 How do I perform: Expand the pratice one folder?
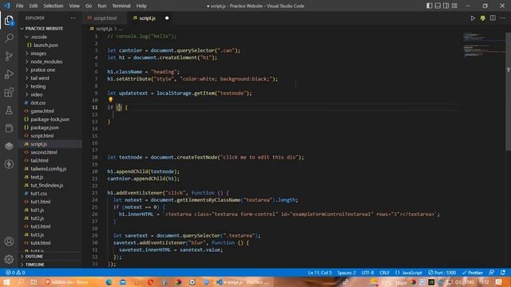(42, 70)
